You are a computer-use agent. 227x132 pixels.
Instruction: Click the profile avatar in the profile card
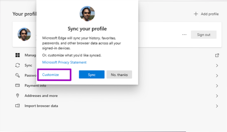click(x=24, y=35)
